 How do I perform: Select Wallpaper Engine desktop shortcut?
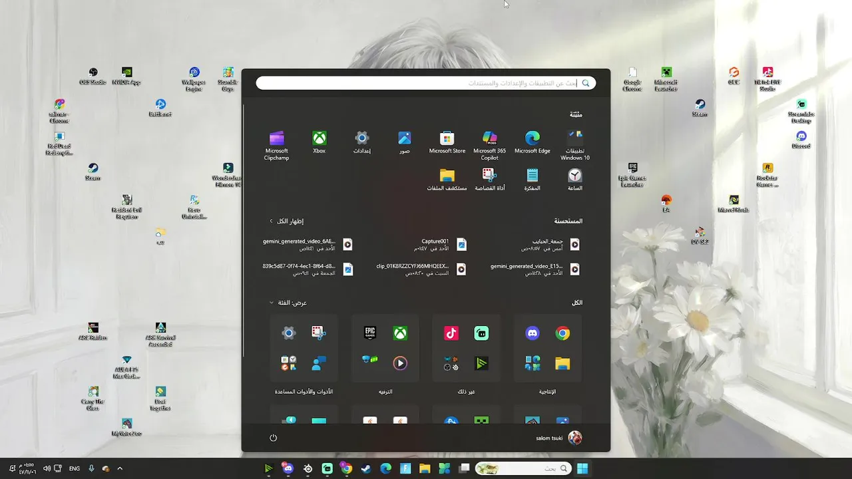[x=194, y=79]
